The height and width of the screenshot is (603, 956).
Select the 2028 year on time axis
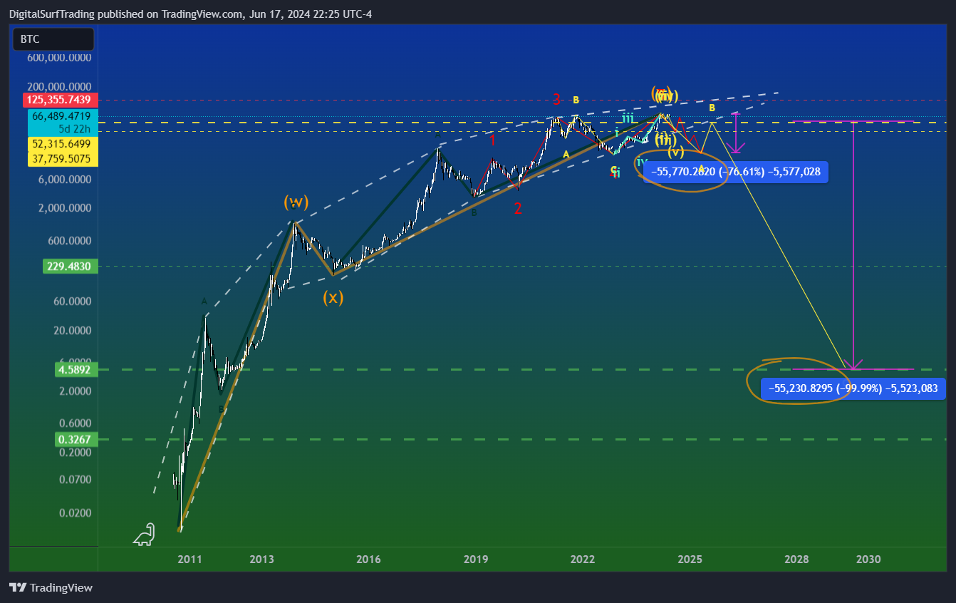click(796, 560)
